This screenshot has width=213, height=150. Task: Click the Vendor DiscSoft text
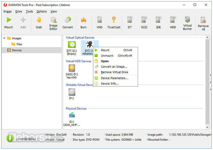[x=56, y=135]
